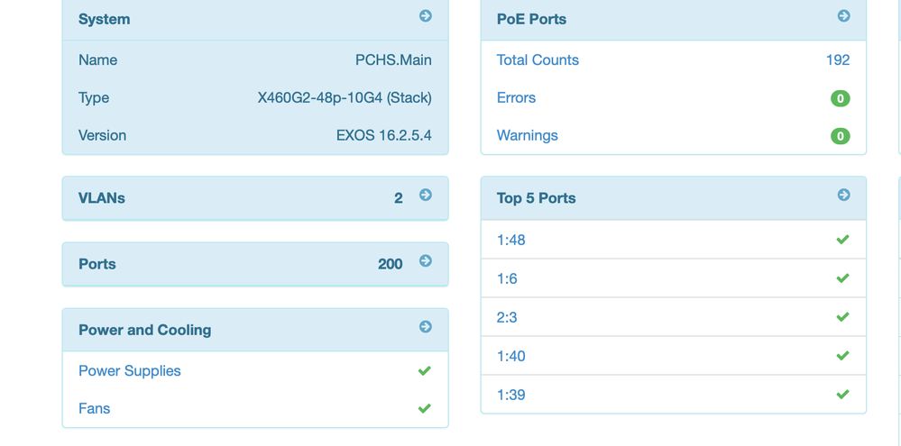Select port 2:3 entry

point(507,318)
